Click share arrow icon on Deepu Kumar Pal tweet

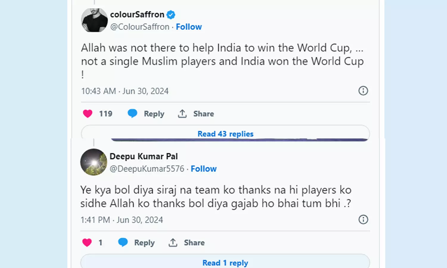[173, 242]
